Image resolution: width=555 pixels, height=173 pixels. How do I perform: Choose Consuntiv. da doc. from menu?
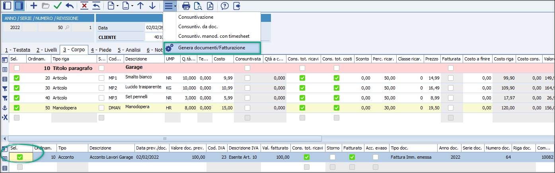(x=198, y=27)
